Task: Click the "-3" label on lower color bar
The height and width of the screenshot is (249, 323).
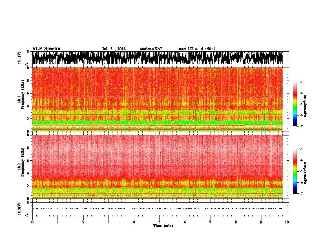Action: click(x=301, y=149)
